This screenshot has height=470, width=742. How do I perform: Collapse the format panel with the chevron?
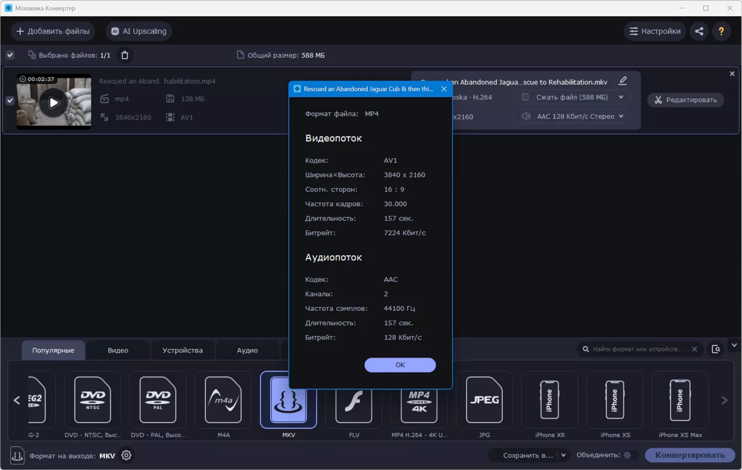[734, 345]
